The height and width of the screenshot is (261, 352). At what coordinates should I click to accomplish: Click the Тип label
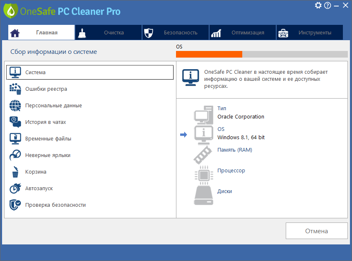tap(222, 108)
